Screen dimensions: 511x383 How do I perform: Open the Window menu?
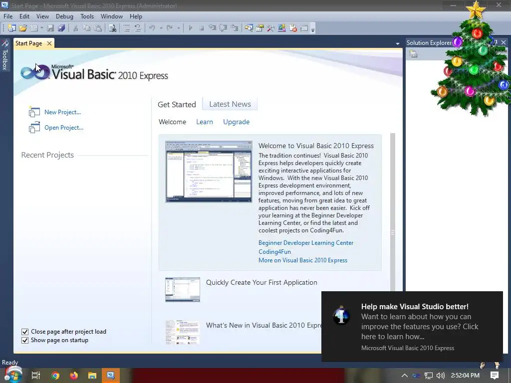(x=111, y=16)
